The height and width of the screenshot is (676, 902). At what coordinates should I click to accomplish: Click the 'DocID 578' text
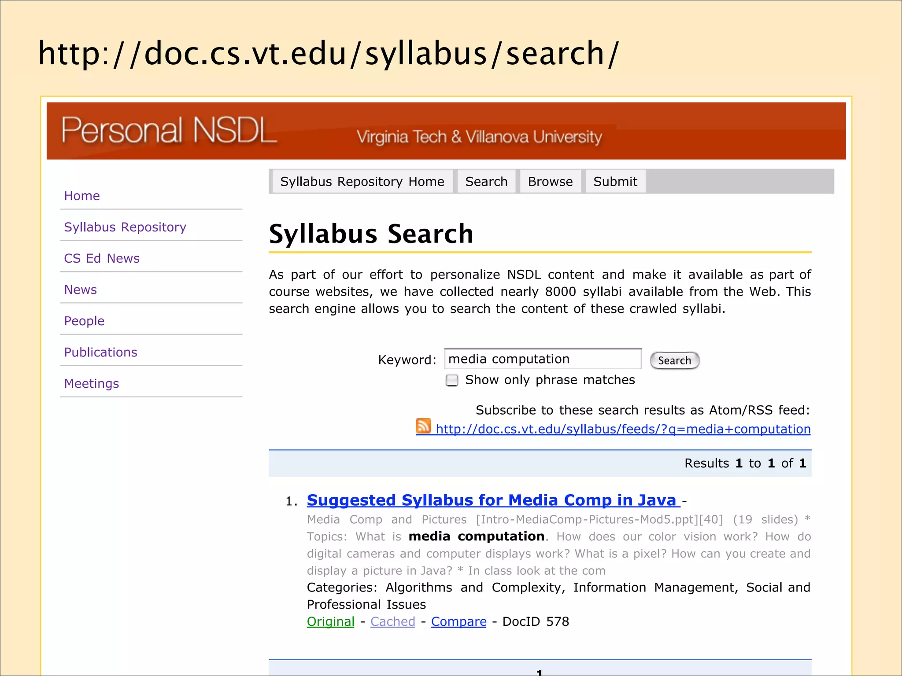click(x=536, y=621)
